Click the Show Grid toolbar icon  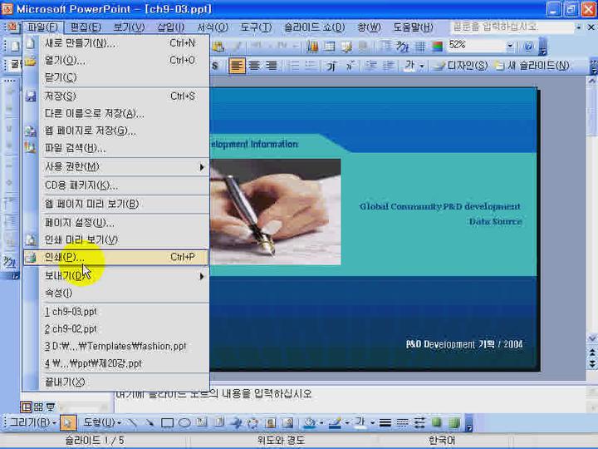pyautogui.click(x=420, y=47)
